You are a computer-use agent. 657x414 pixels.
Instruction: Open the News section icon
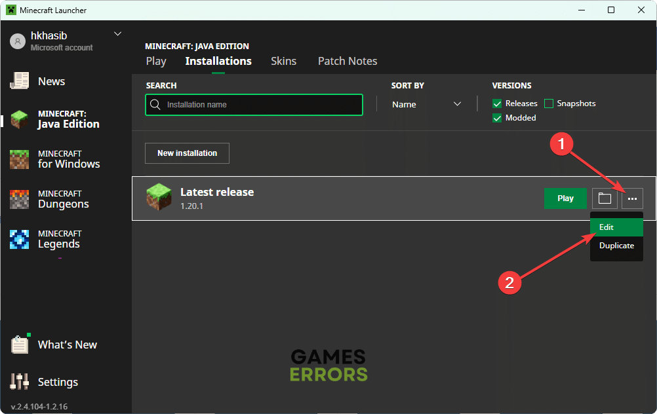(x=20, y=81)
